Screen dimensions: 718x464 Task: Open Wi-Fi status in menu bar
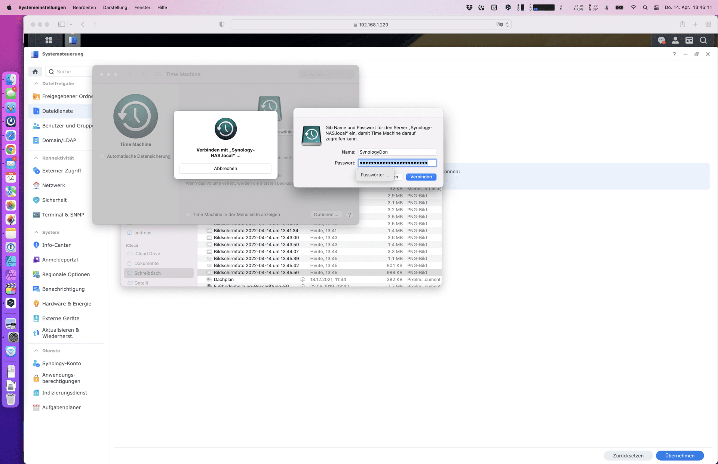(x=633, y=7)
